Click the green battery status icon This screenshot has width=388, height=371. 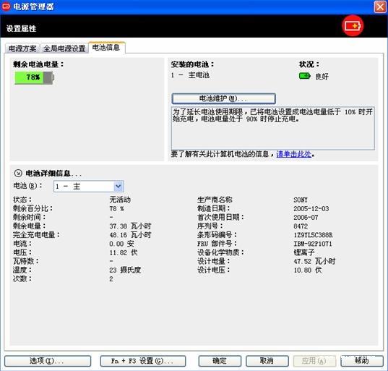click(x=305, y=76)
